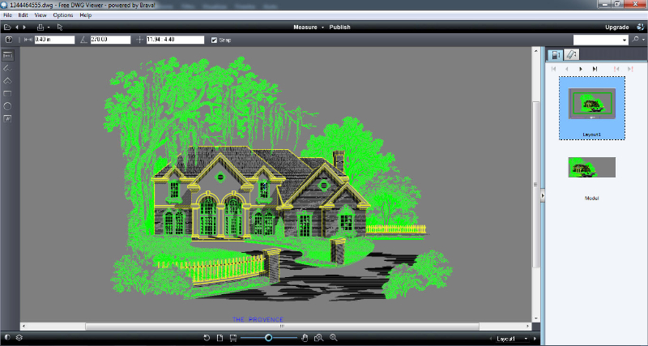648x346 pixels.
Task: Click the measured distance input field
Action: pyautogui.click(x=54, y=40)
